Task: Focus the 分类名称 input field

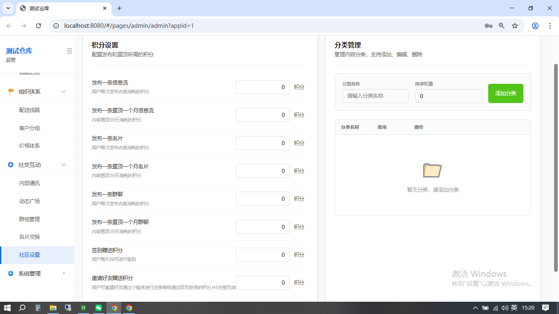Action: click(375, 96)
